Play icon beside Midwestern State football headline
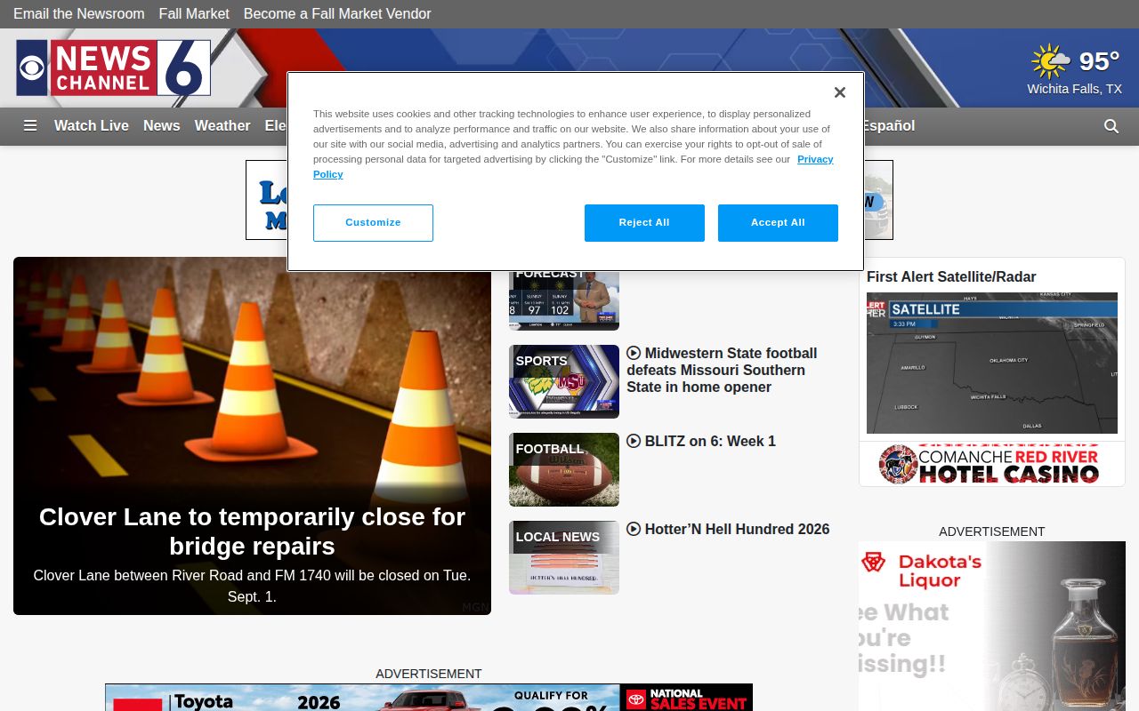This screenshot has width=1139, height=711. click(634, 353)
